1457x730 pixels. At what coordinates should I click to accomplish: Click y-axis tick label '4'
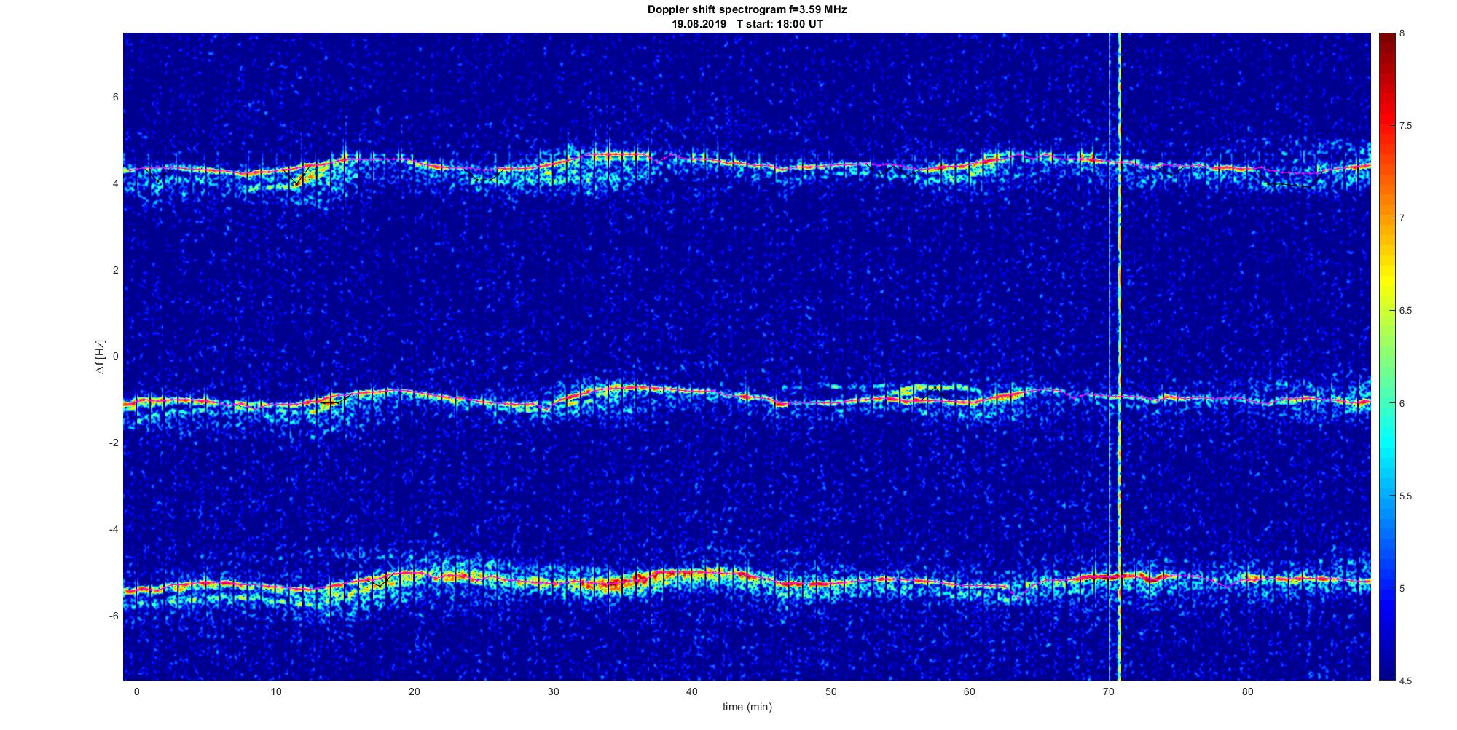pyautogui.click(x=115, y=184)
